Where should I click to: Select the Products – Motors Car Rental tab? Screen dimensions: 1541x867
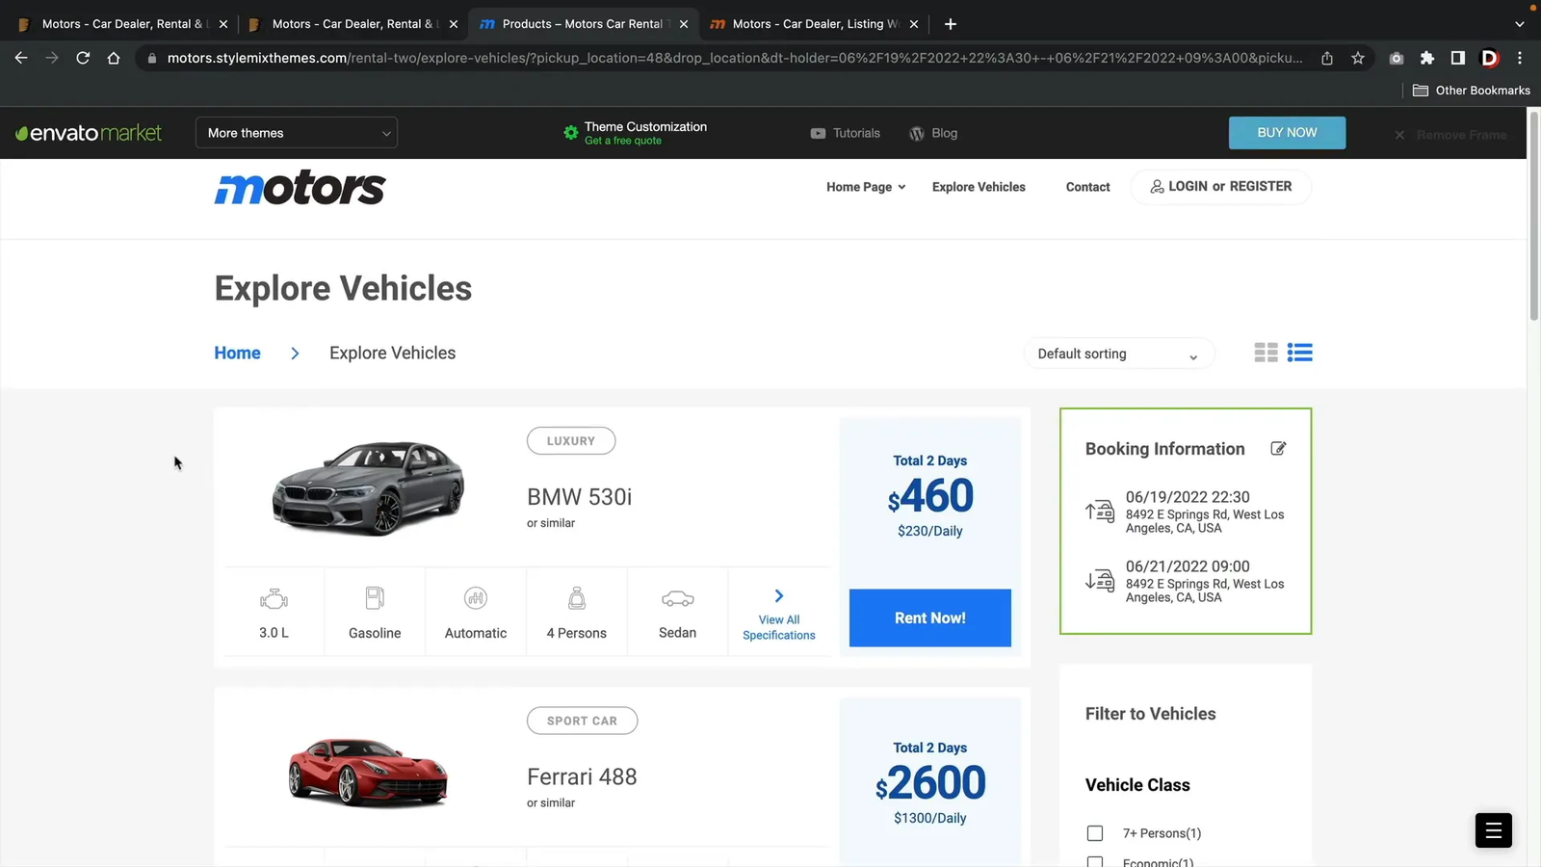[x=582, y=24]
